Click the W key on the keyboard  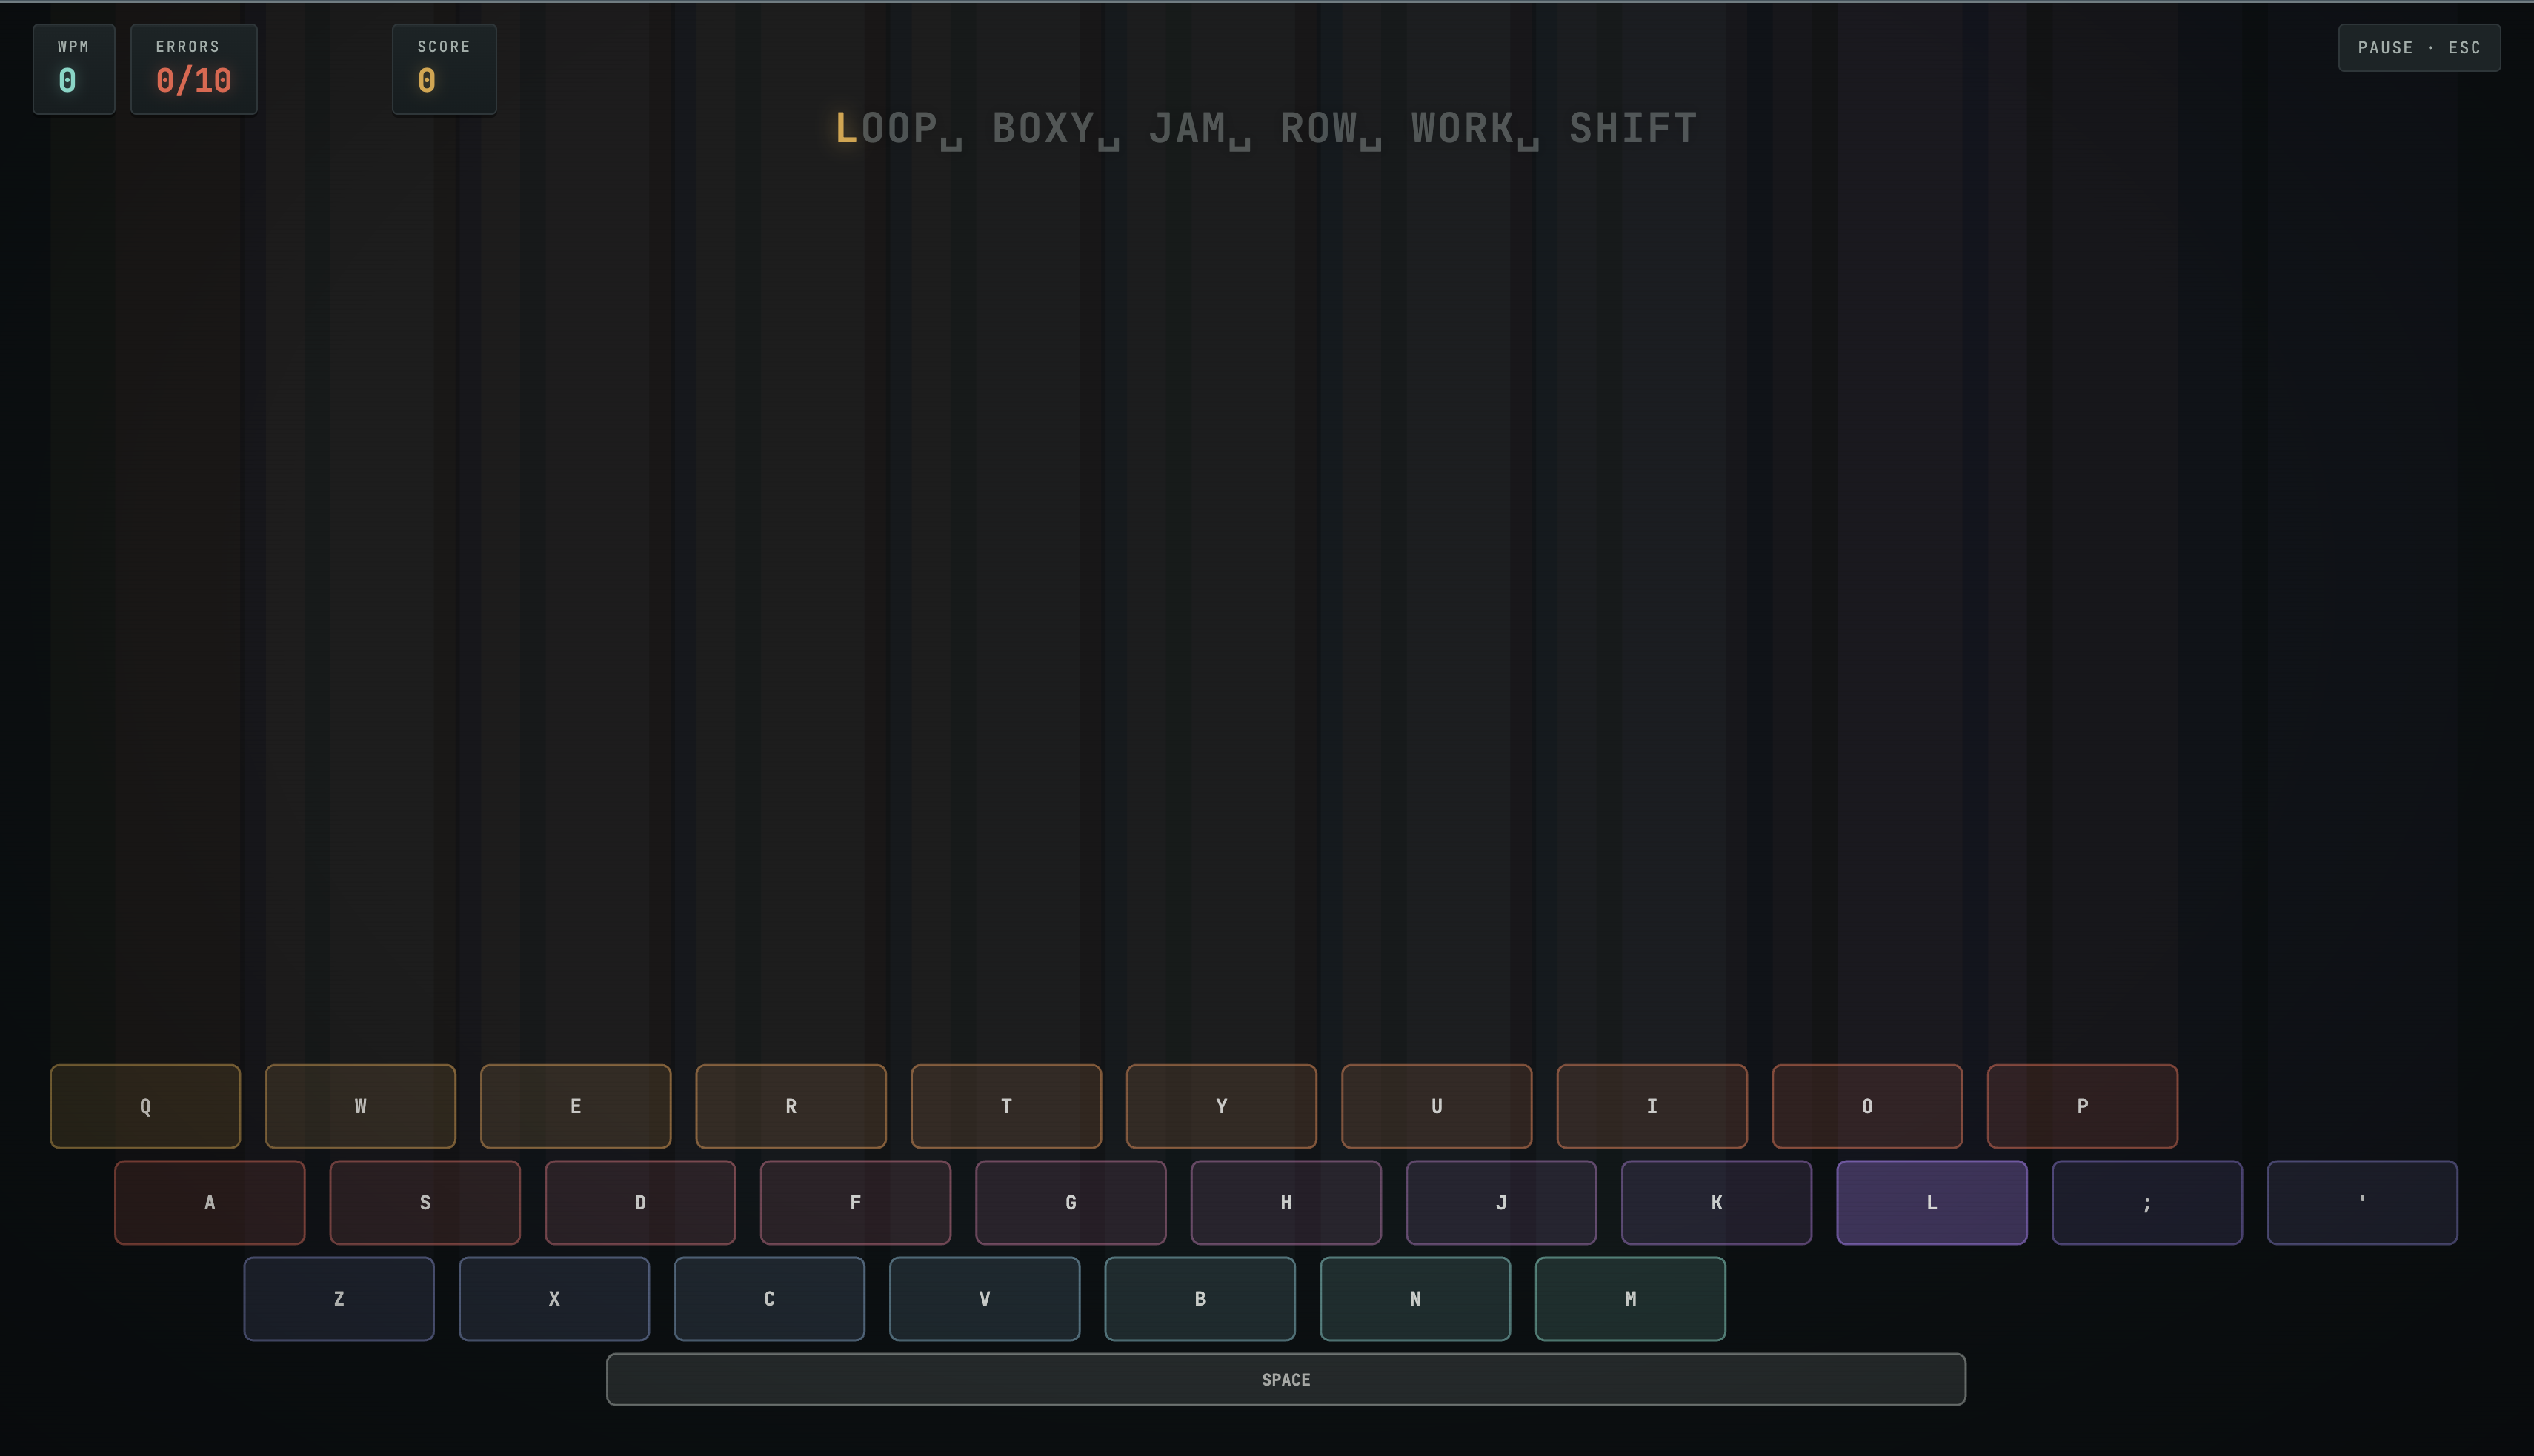360,1106
